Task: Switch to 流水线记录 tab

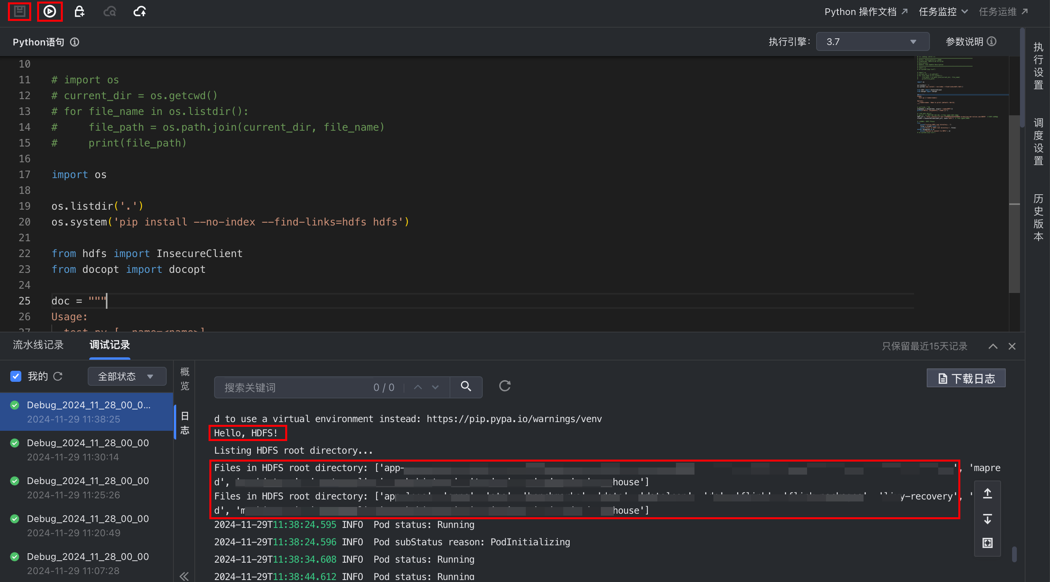Action: coord(38,345)
